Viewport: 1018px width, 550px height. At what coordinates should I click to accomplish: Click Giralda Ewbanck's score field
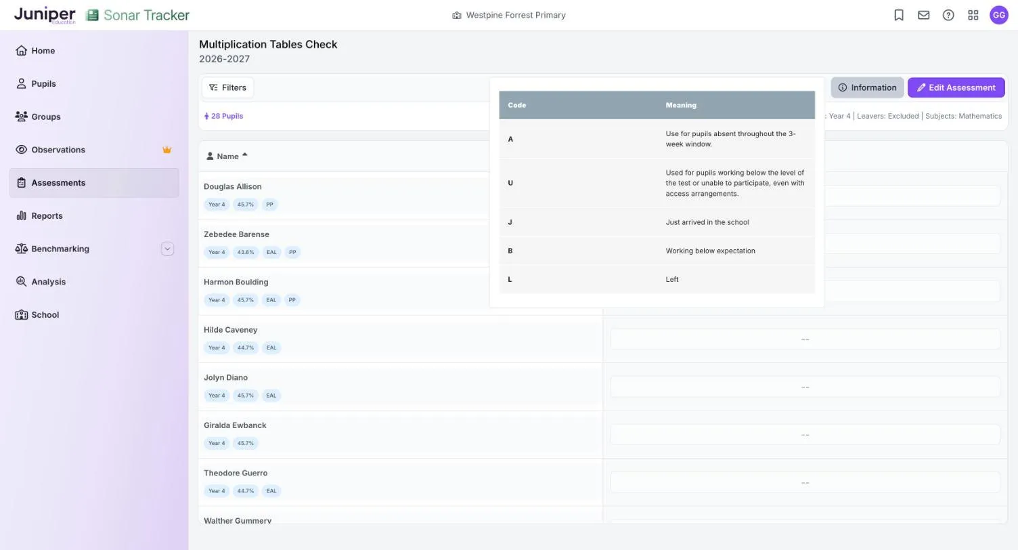pos(805,435)
